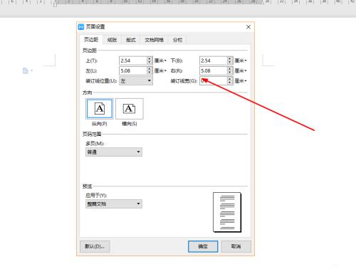This screenshot has height=269, width=356.
Task: Click the 右(R) right margin input field
Action: point(213,70)
